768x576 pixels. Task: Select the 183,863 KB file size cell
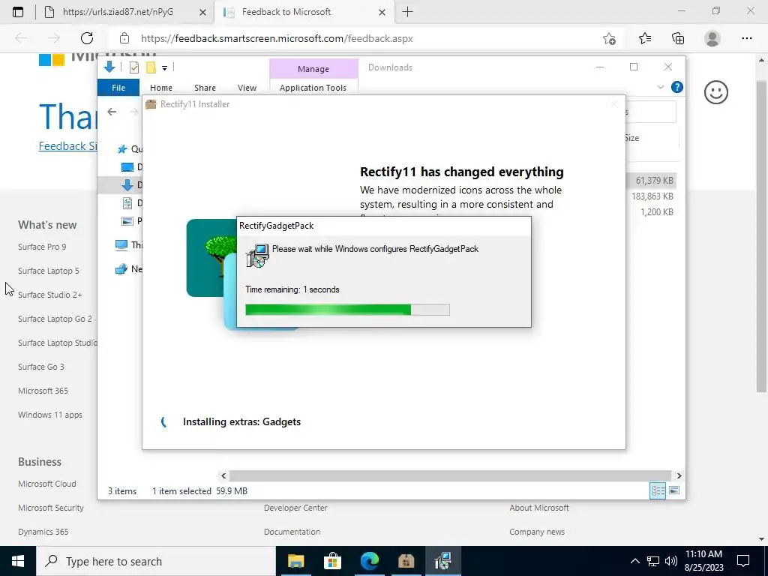(652, 196)
